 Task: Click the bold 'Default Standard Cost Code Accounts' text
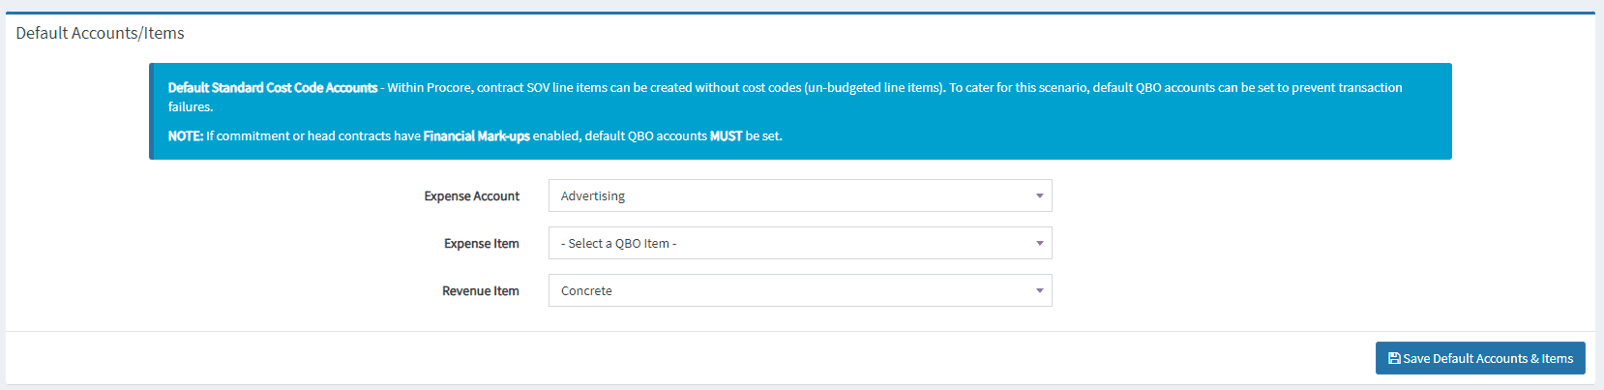pyautogui.click(x=273, y=87)
